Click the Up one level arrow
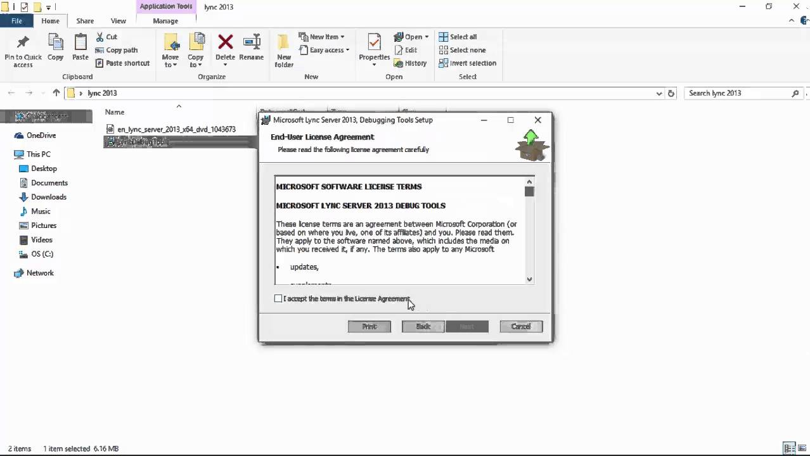This screenshot has width=810, height=456. tap(56, 93)
